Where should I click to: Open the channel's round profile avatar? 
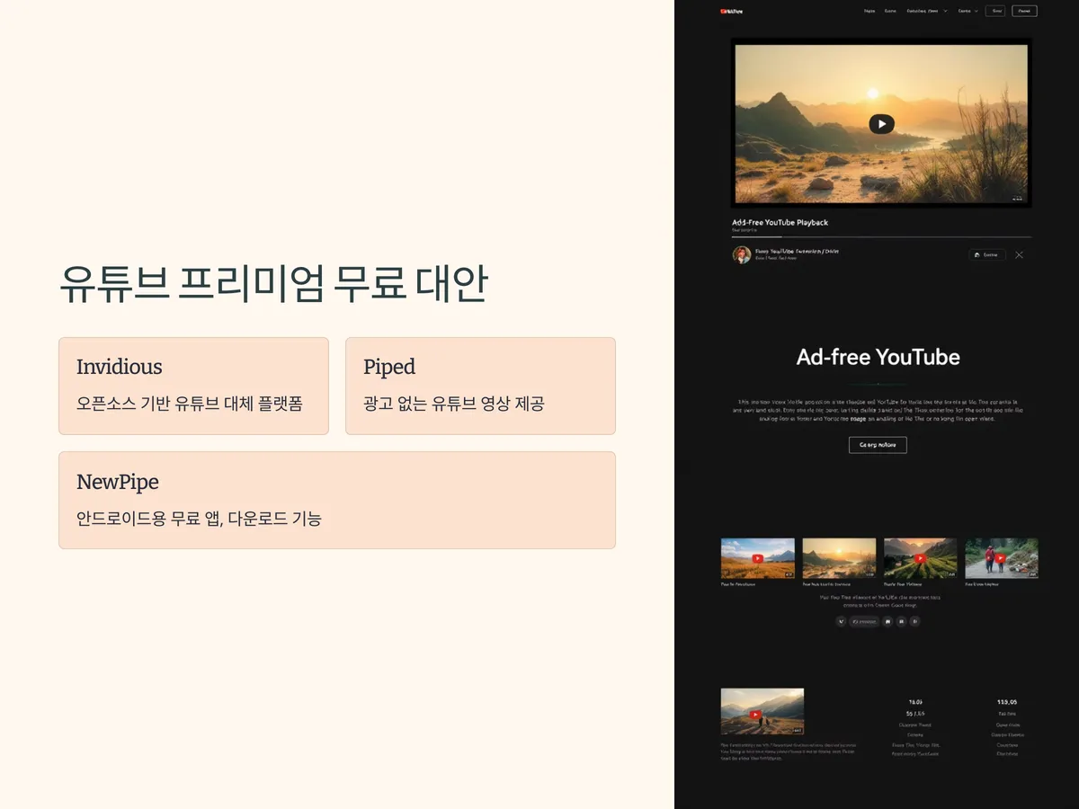click(742, 254)
